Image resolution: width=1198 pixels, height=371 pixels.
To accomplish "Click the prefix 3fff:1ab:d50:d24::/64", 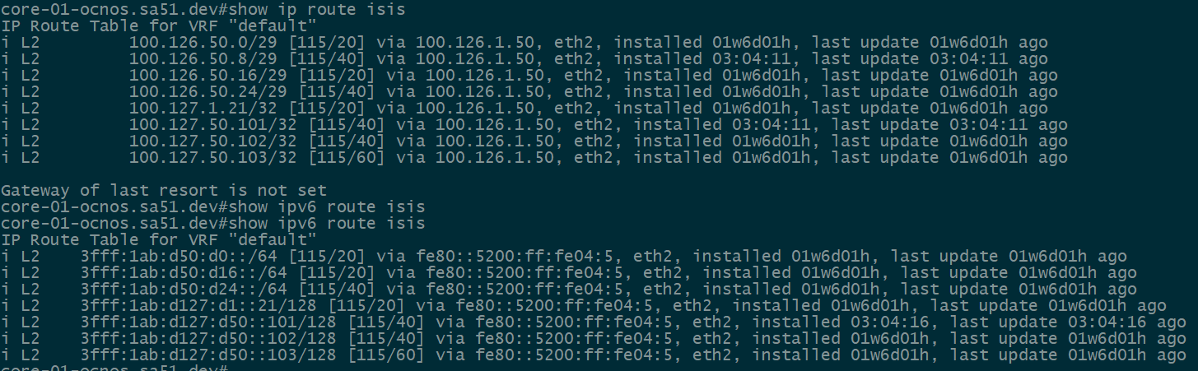I will point(184,289).
